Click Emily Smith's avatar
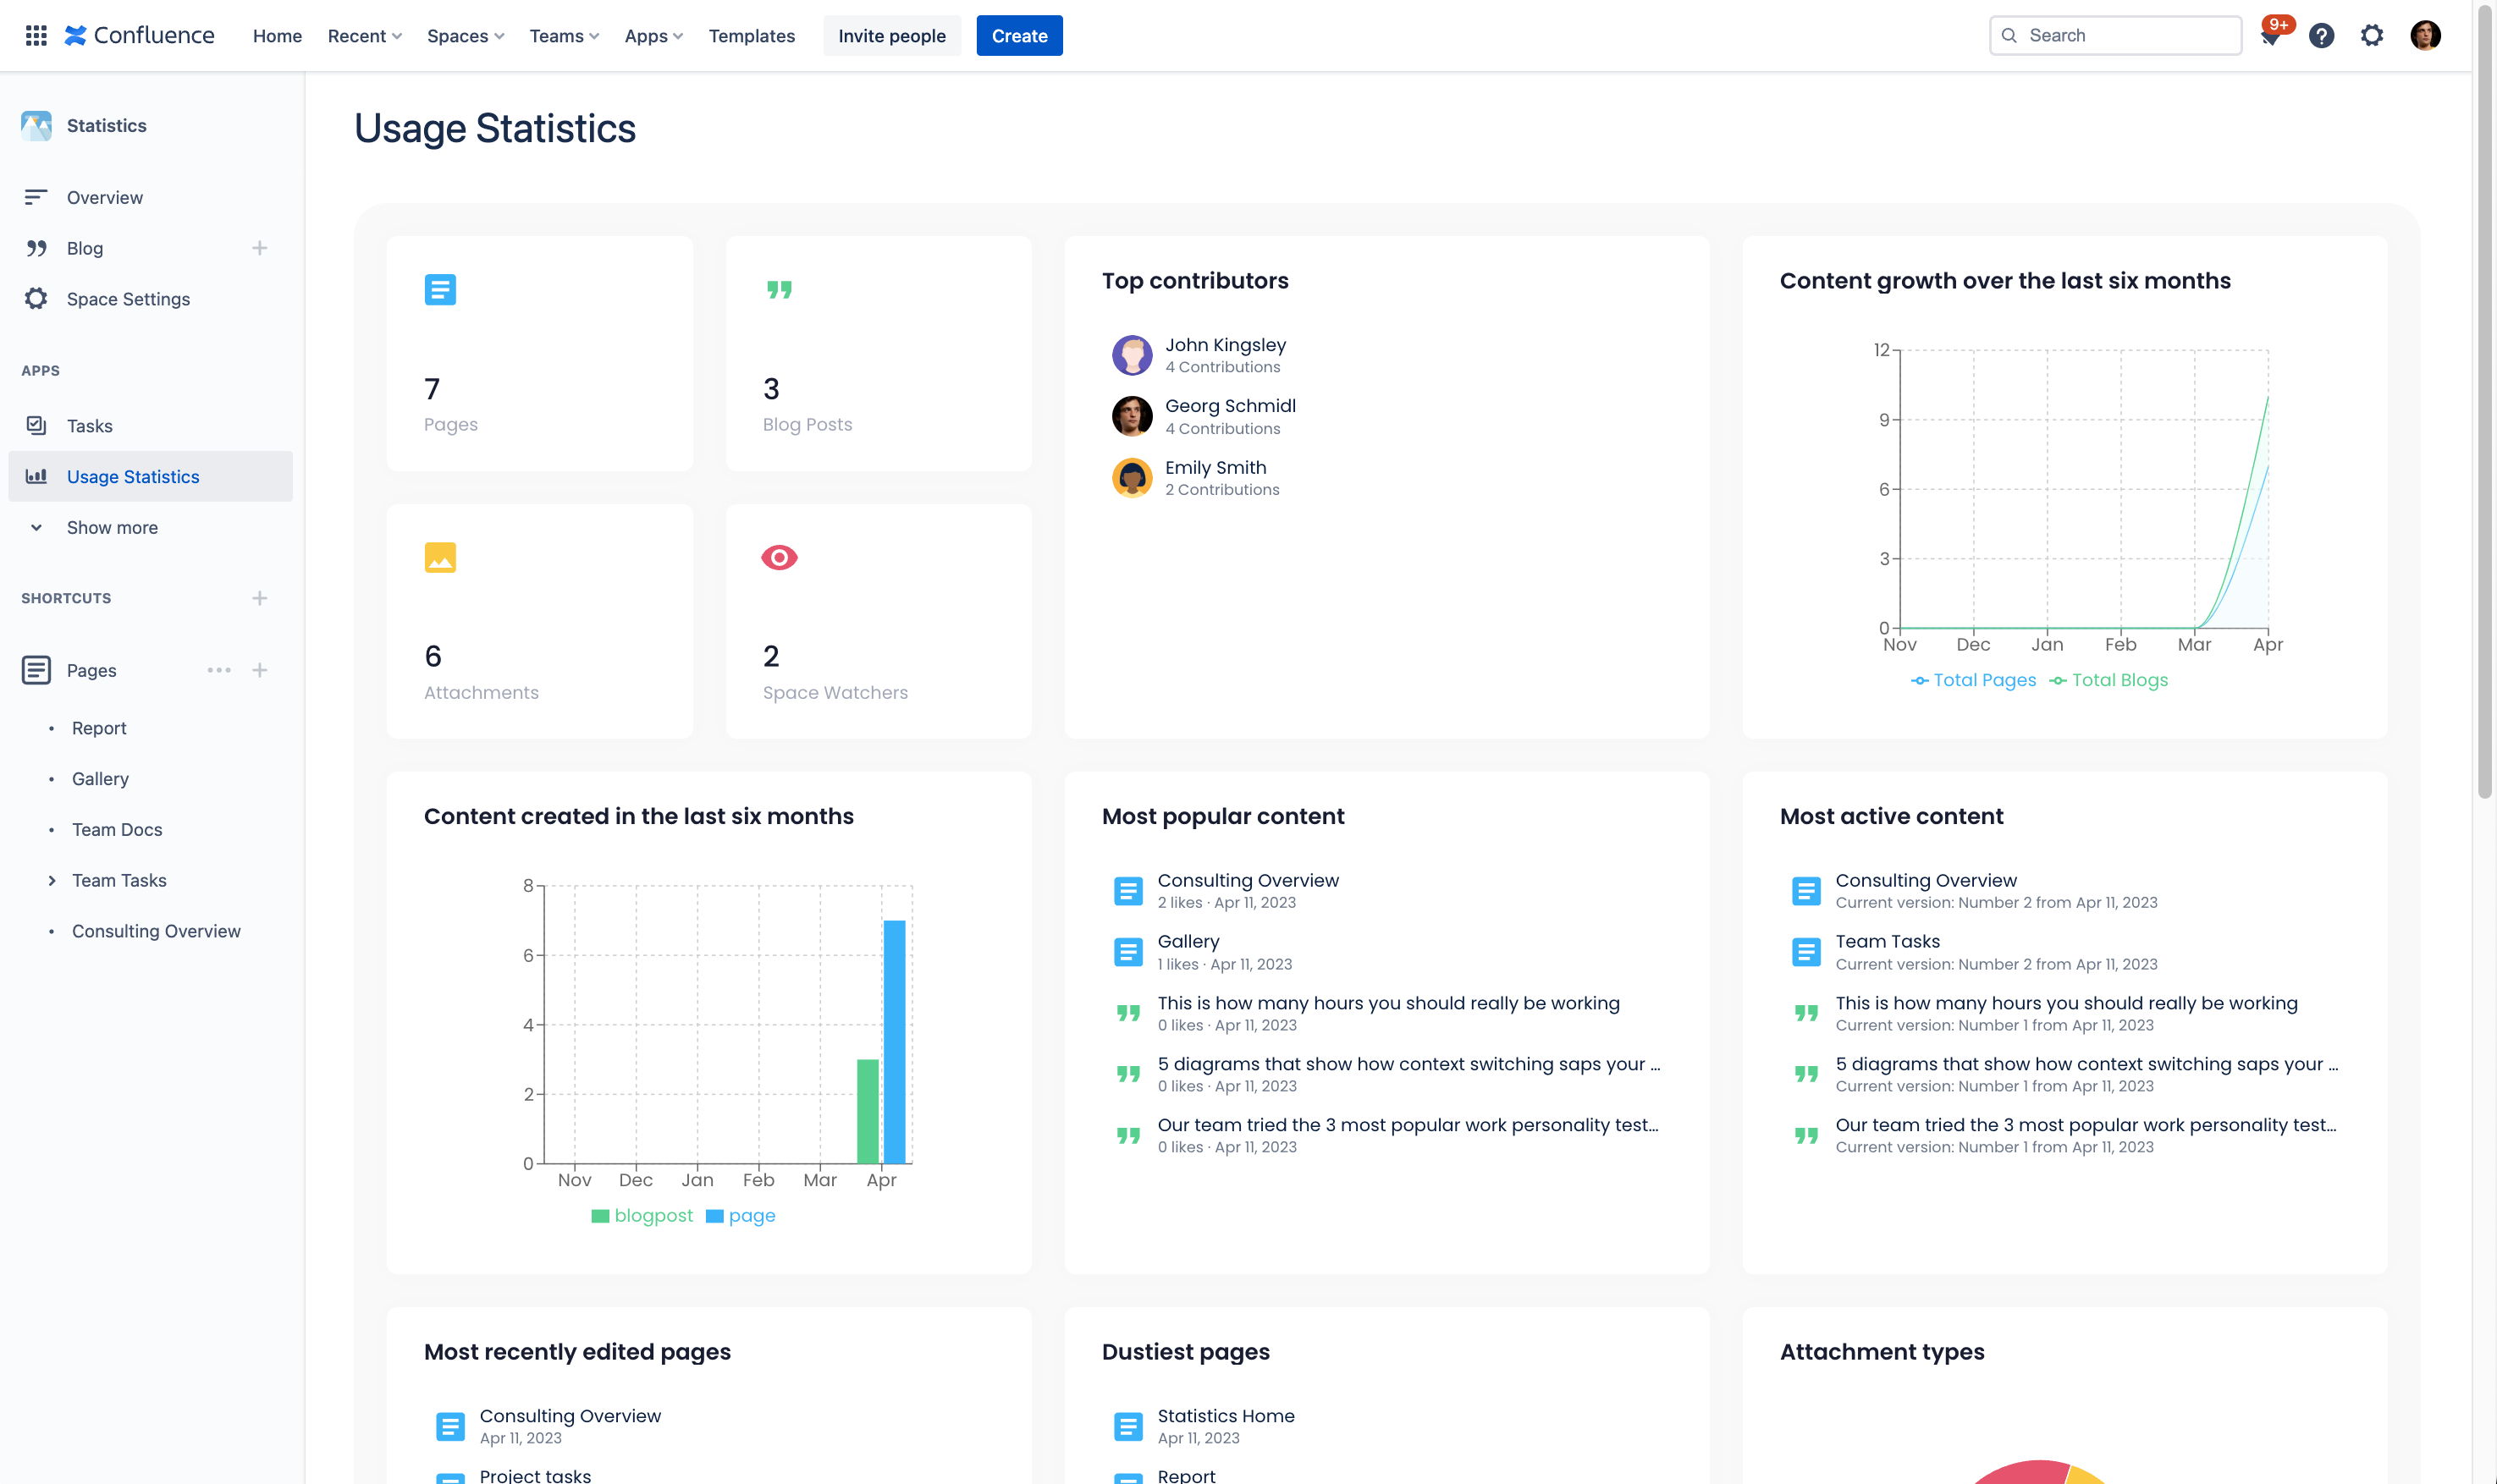2497x1484 pixels. pos(1133,478)
